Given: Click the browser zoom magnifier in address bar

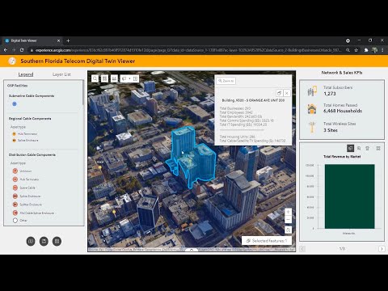Looking at the screenshot, I should (348, 50).
